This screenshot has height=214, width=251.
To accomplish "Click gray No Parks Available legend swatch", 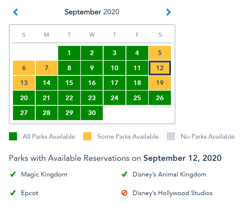I will click(171, 136).
